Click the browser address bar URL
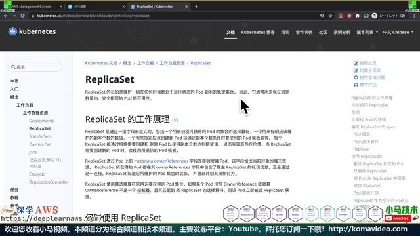The image size is (420, 236). click(x=94, y=16)
